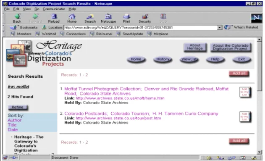Open the File menu
The image size is (265, 161).
coord(7,9)
